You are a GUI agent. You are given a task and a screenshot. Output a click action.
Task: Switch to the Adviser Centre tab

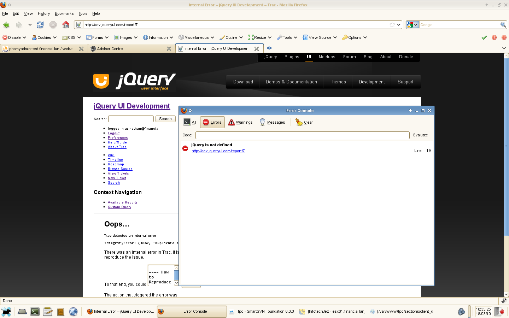128,49
